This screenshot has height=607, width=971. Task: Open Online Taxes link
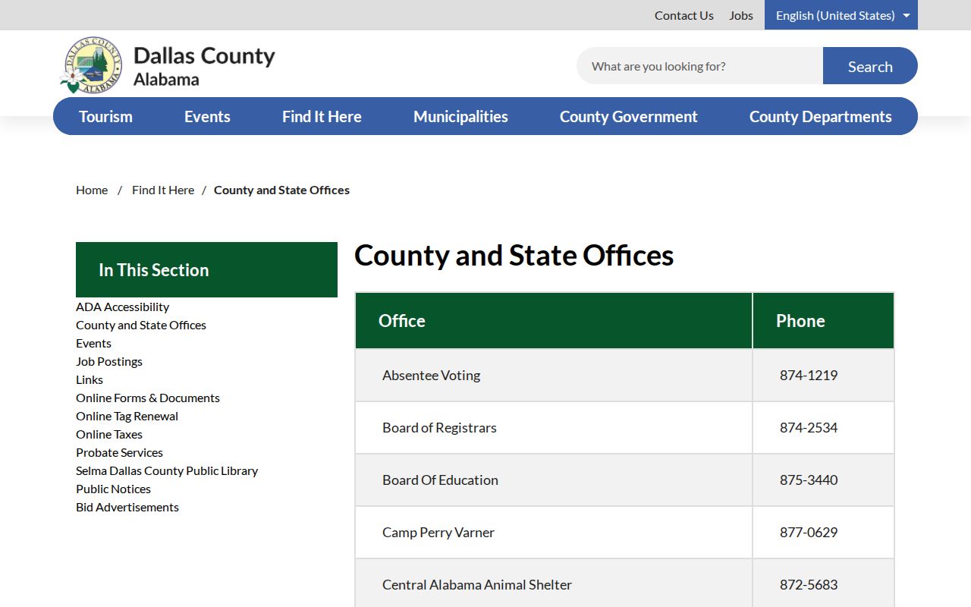pyautogui.click(x=109, y=434)
